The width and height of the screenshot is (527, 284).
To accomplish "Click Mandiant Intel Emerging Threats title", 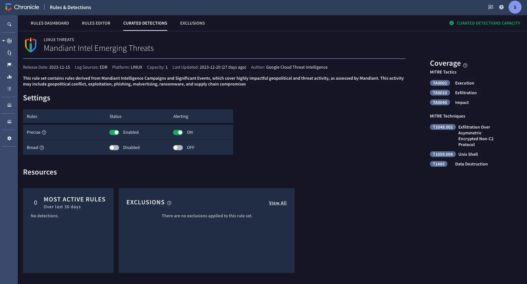I will tap(99, 48).
